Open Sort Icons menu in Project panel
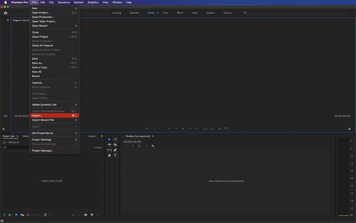 pyautogui.click(x=47, y=215)
